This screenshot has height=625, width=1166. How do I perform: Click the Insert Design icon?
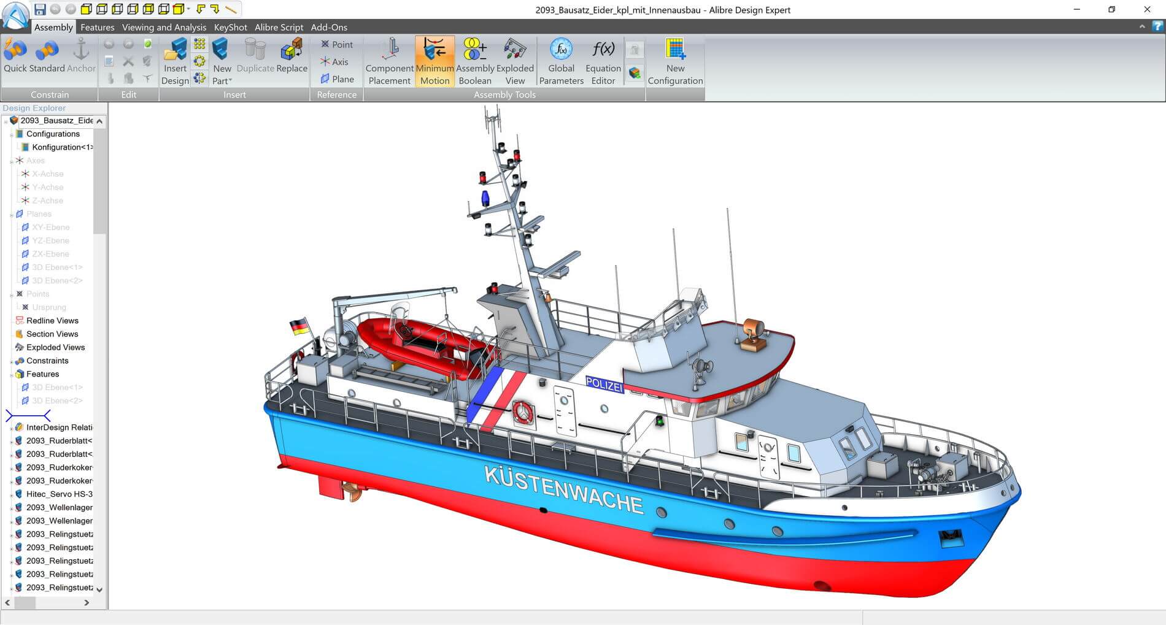pos(175,61)
